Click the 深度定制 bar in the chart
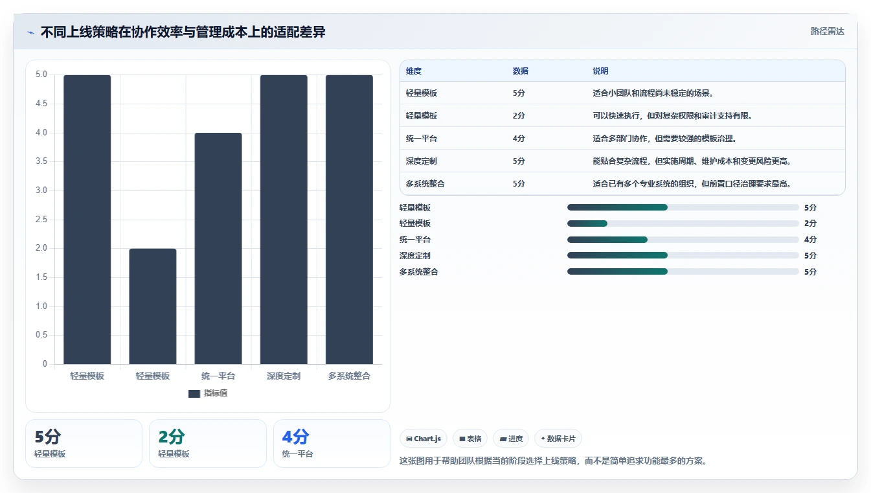871x493 pixels. click(284, 220)
